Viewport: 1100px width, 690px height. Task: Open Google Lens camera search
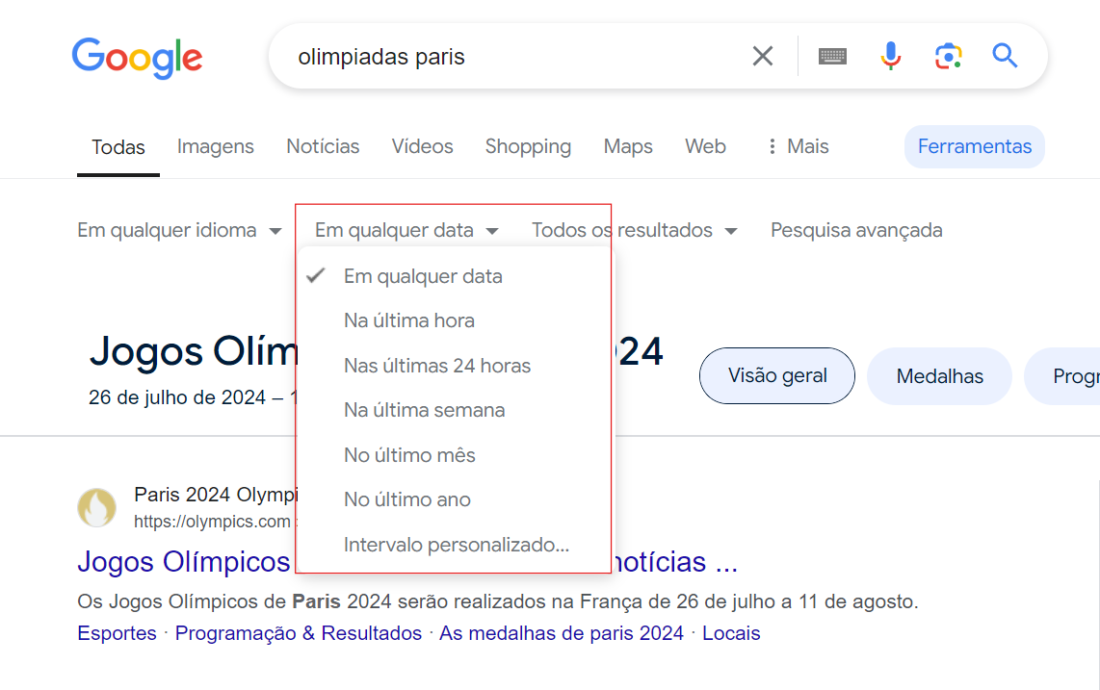pos(948,56)
